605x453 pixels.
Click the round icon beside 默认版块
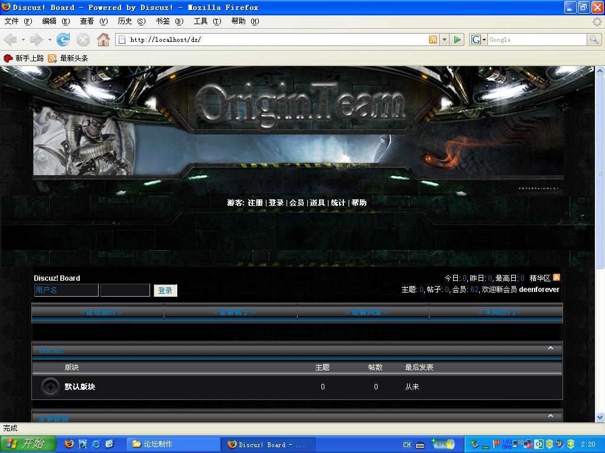tap(50, 387)
